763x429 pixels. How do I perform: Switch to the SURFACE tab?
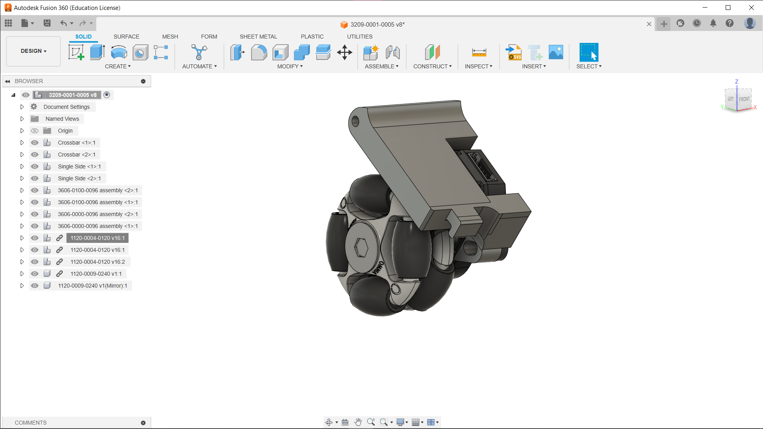pos(126,37)
